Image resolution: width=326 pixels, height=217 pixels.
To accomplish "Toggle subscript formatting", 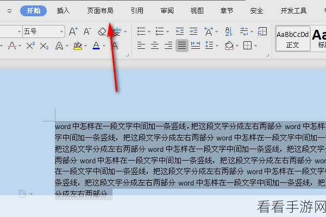I will click(44, 46).
